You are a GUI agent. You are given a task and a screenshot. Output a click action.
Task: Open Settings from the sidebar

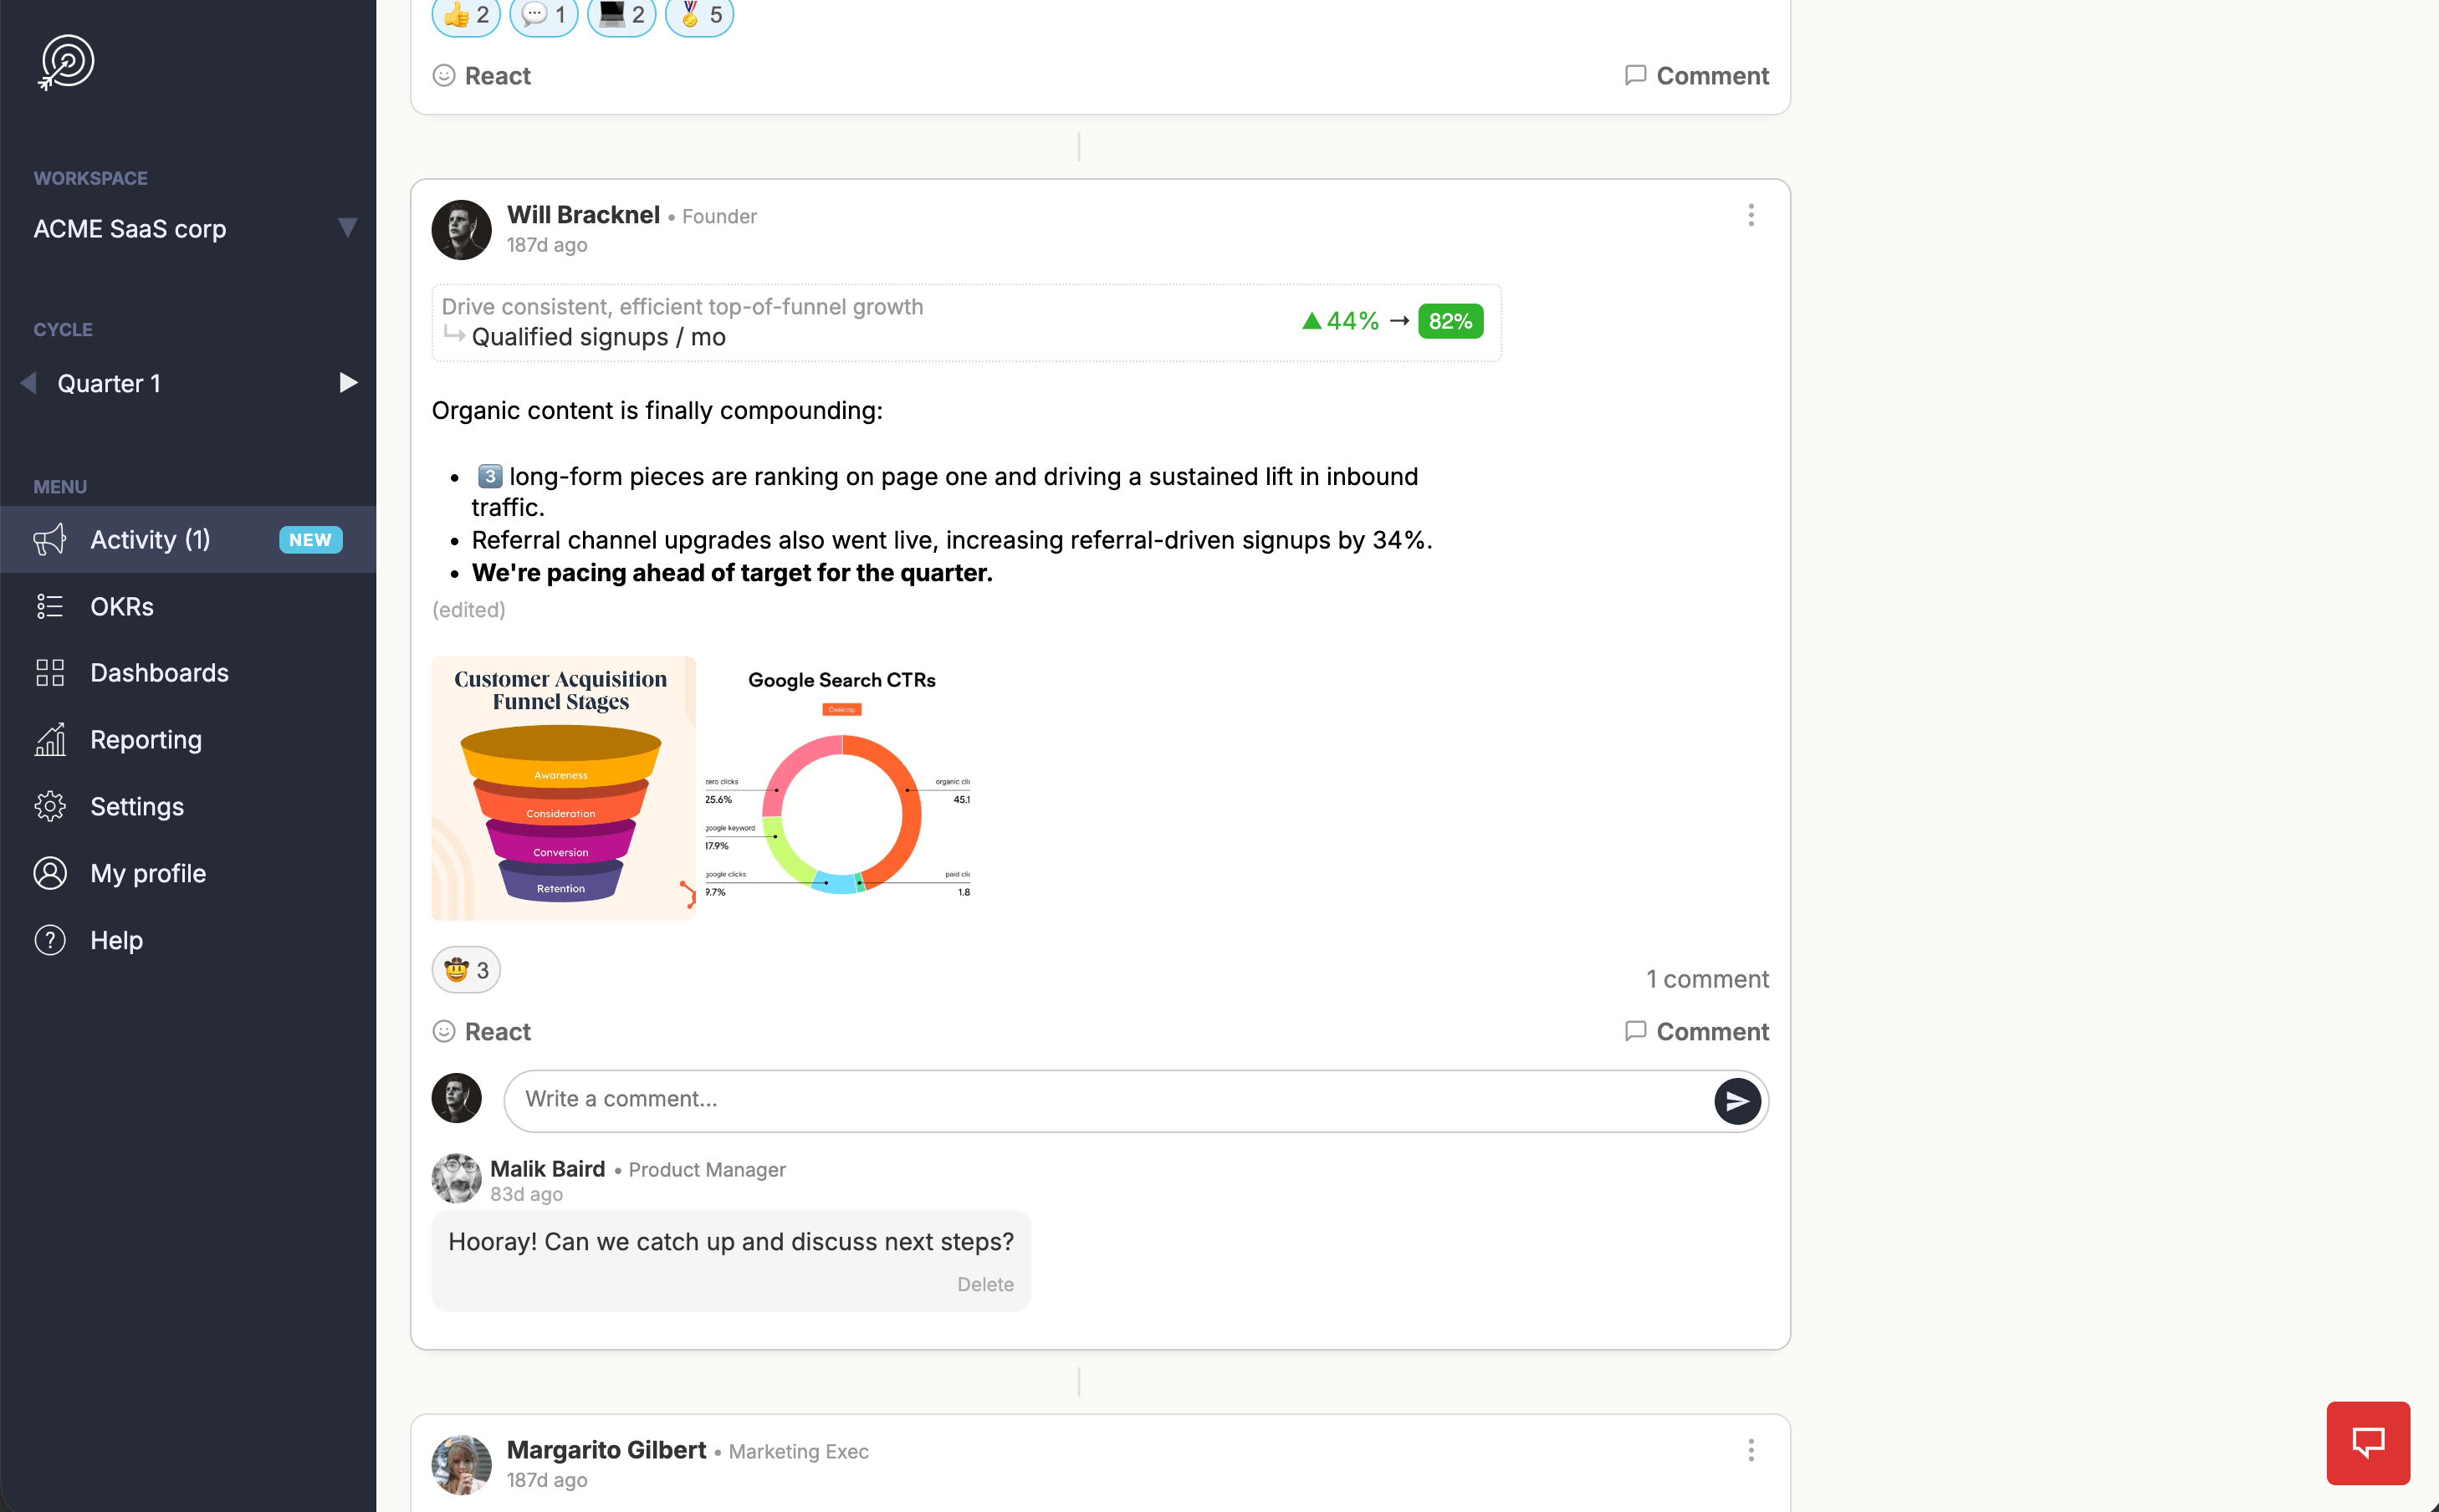(188, 807)
